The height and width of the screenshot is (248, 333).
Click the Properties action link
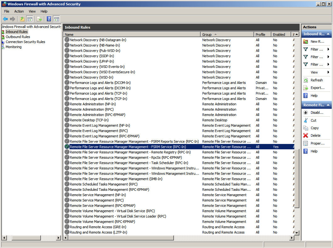[x=318, y=143]
